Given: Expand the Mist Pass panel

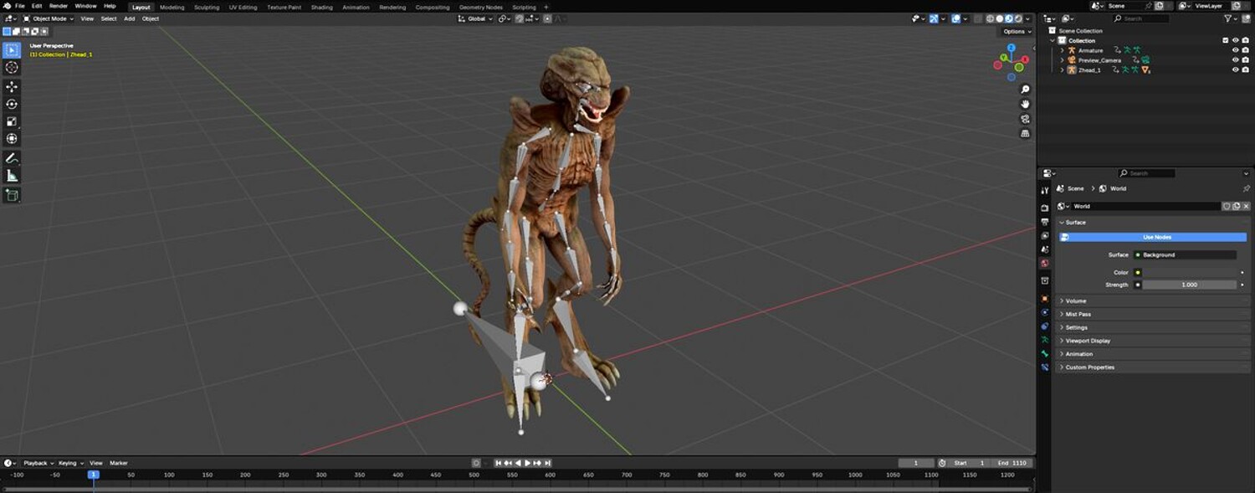Looking at the screenshot, I should point(1078,314).
